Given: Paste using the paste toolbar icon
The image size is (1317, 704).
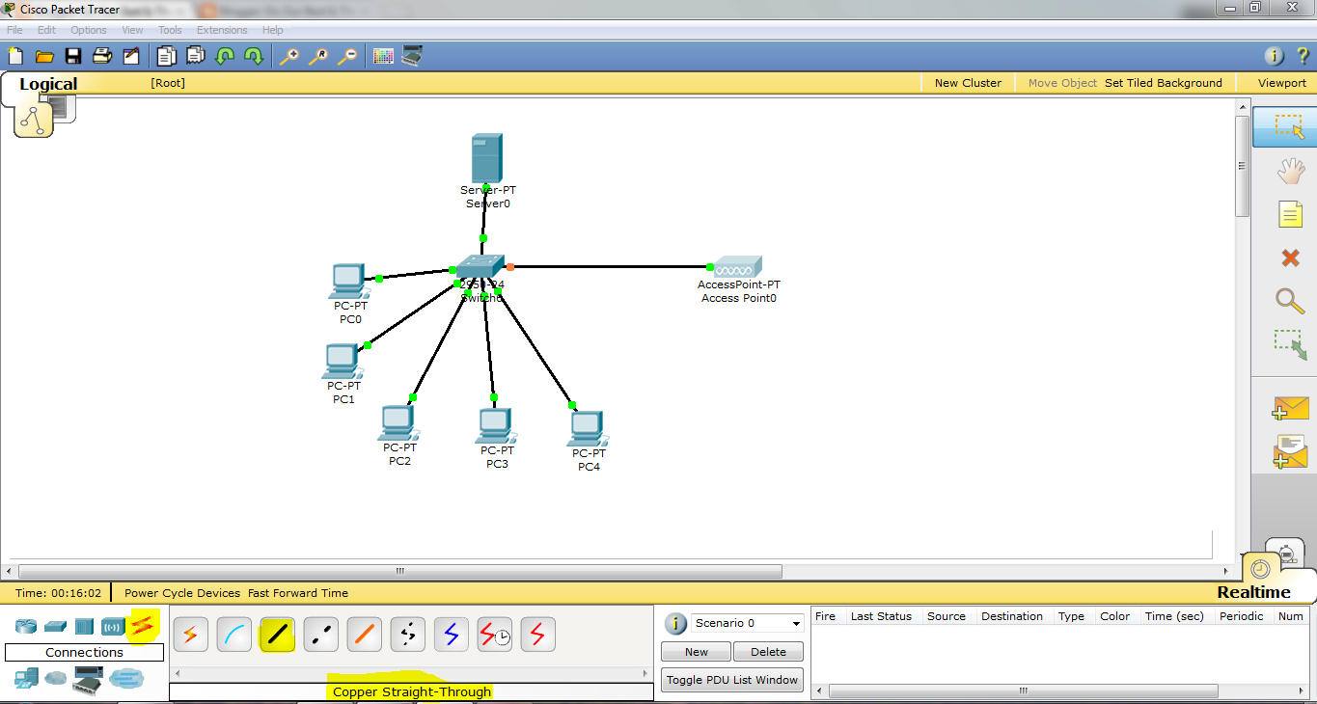Looking at the screenshot, I should (196, 56).
